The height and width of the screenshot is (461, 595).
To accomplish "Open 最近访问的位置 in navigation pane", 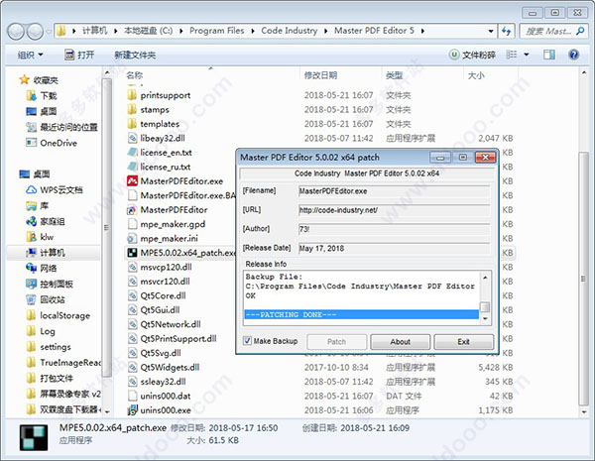I will tap(68, 127).
